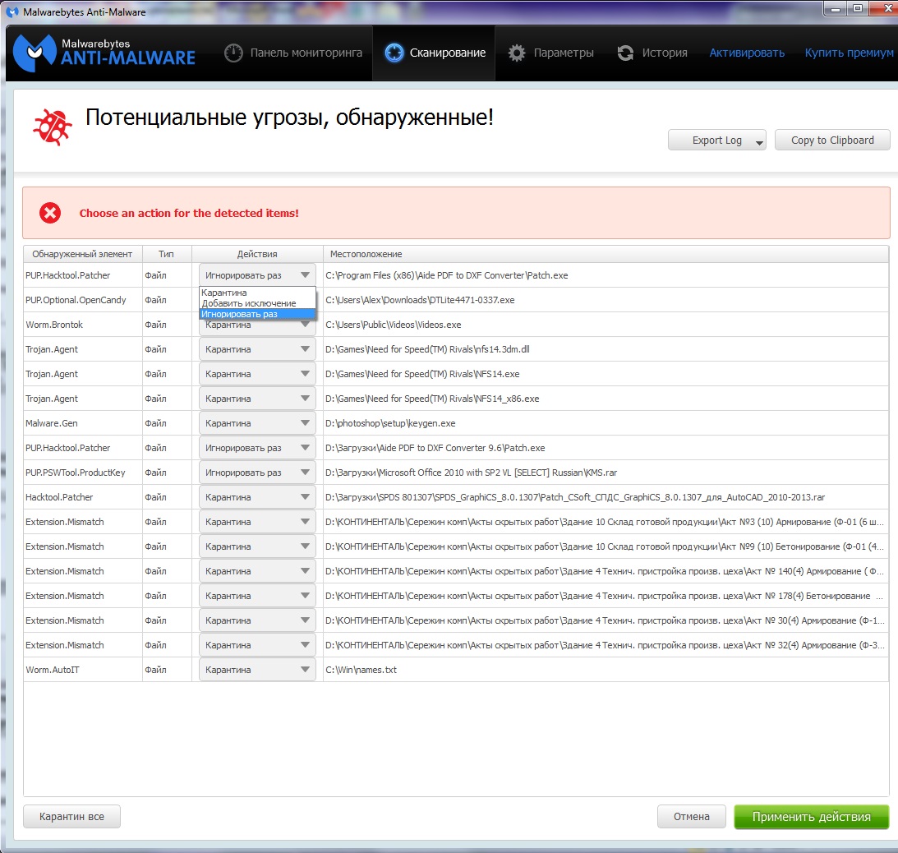Click the Отмена button

point(691,816)
